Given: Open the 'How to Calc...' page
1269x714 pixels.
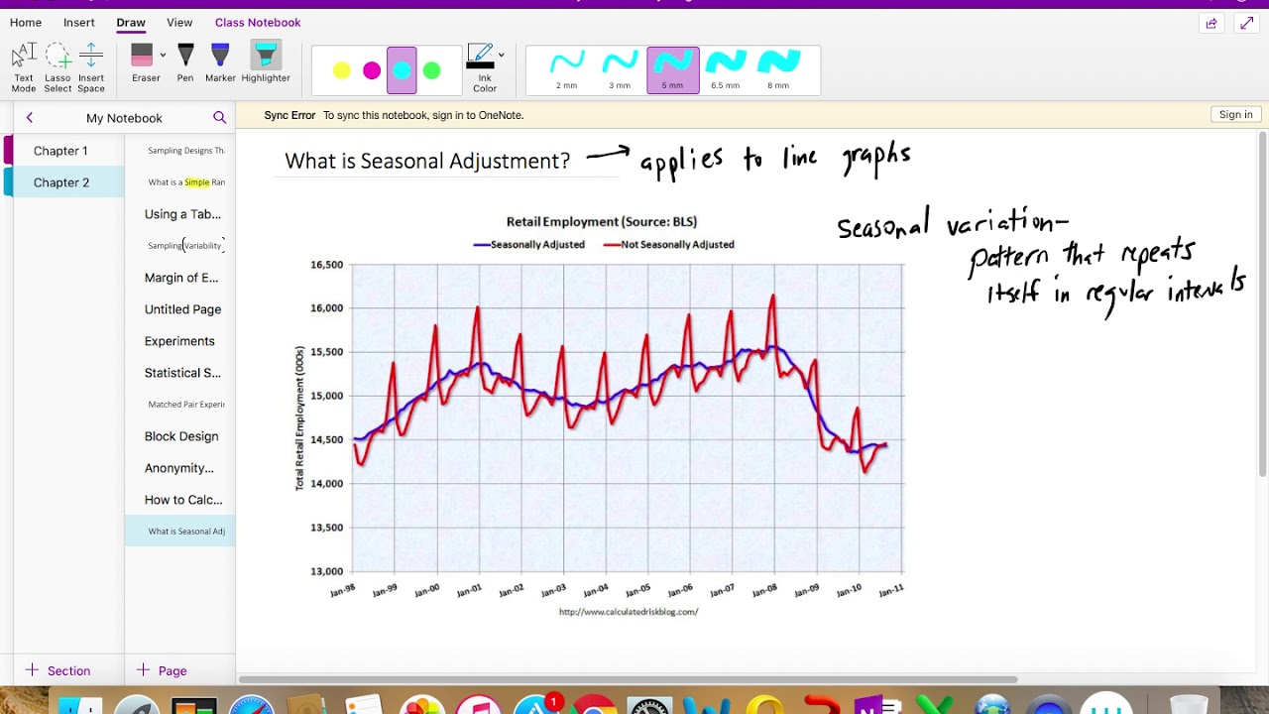Looking at the screenshot, I should (x=180, y=500).
